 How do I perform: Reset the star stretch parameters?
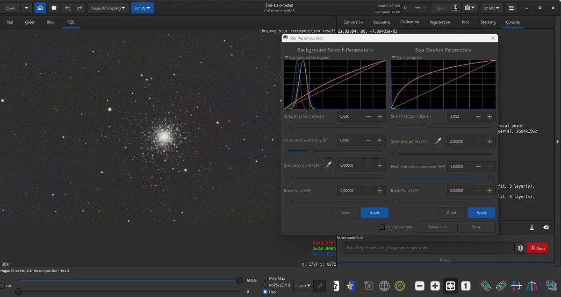coord(452,212)
